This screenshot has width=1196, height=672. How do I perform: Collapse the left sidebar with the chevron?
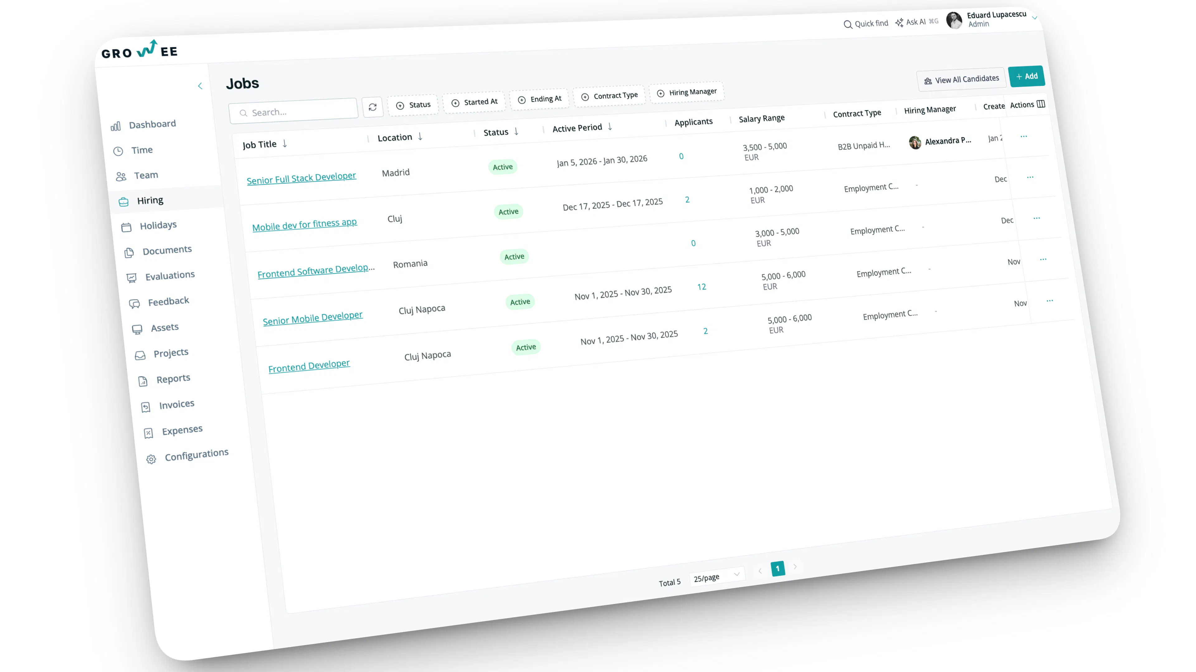(x=200, y=86)
